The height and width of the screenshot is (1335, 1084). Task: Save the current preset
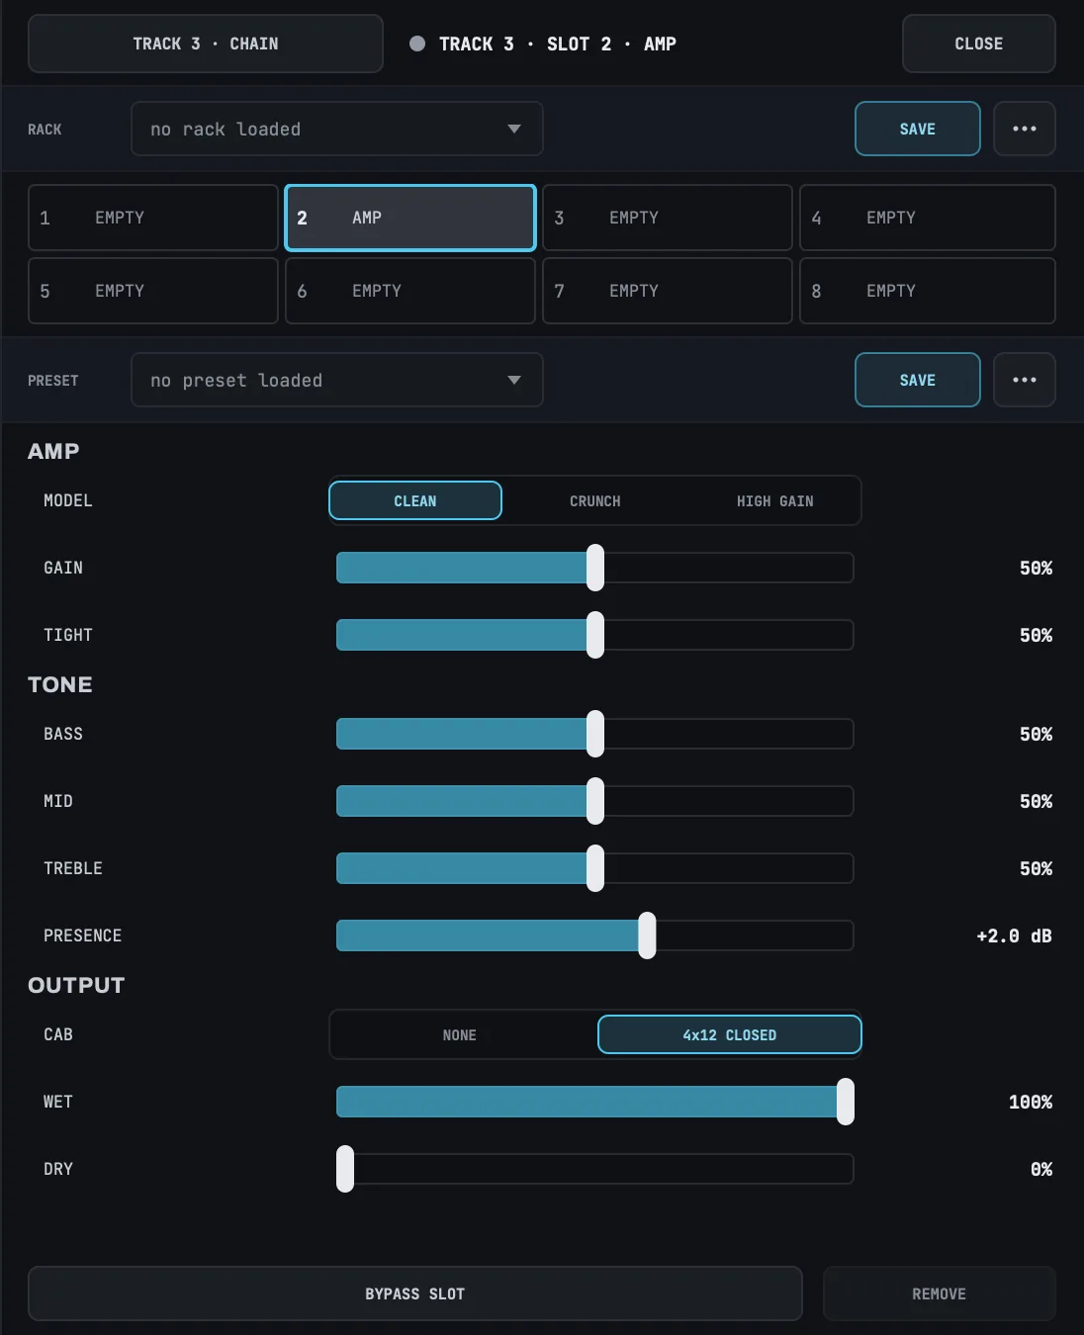pyautogui.click(x=918, y=380)
